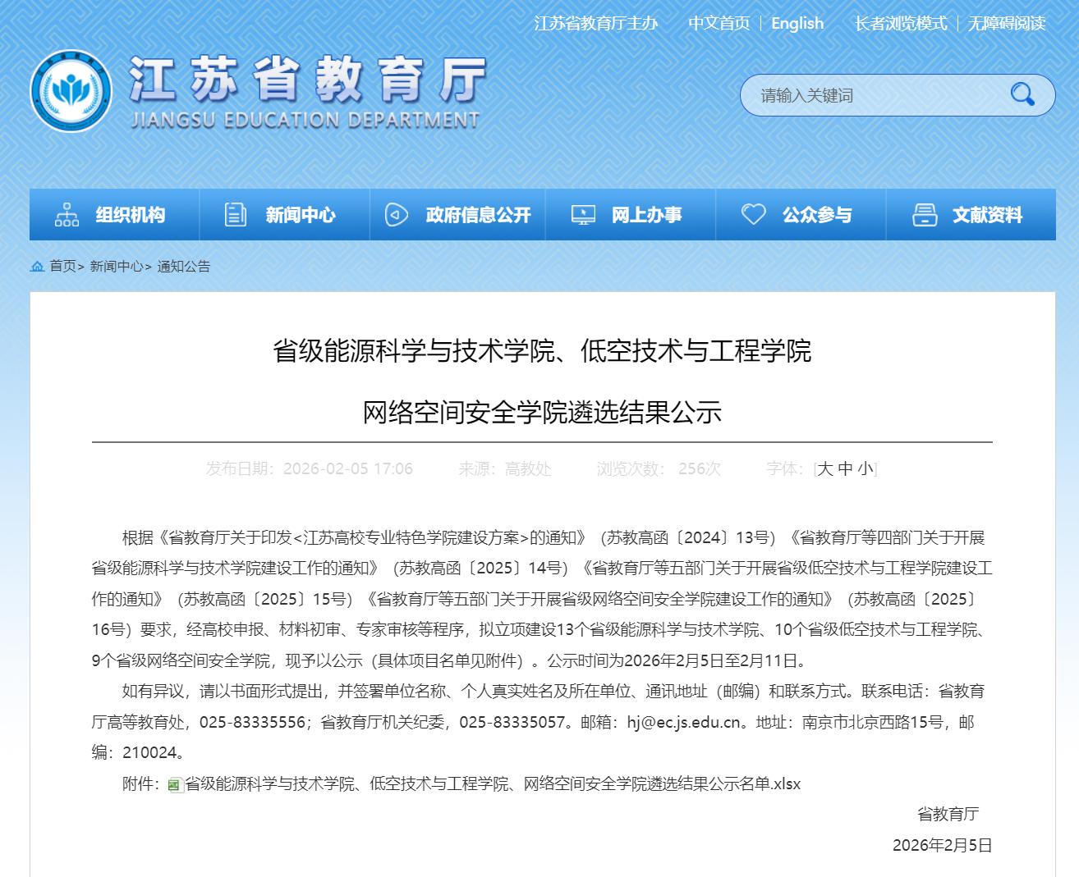
Task: Switch to the English version link
Action: tap(797, 23)
